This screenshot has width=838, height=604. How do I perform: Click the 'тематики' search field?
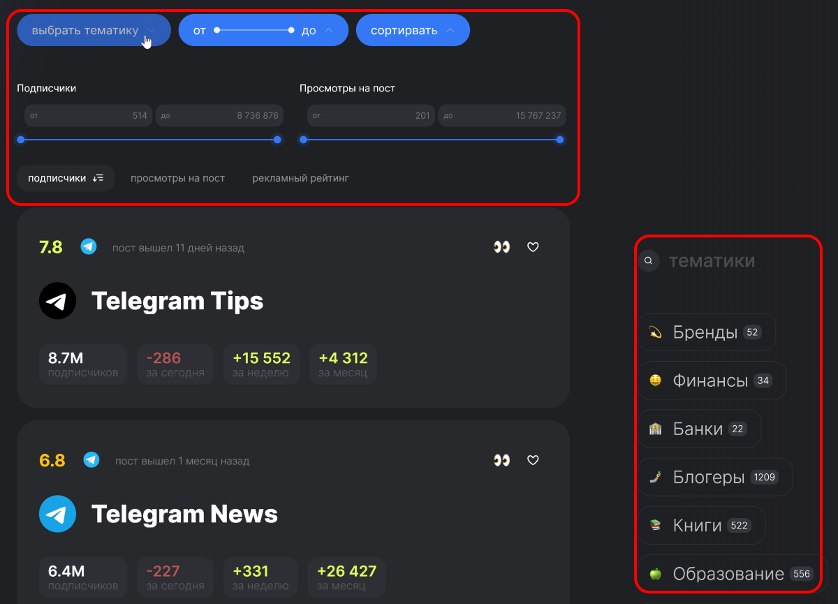(x=712, y=261)
